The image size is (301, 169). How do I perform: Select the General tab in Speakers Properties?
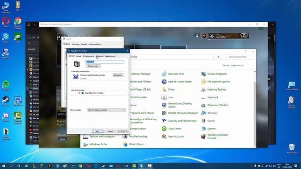coord(71,56)
